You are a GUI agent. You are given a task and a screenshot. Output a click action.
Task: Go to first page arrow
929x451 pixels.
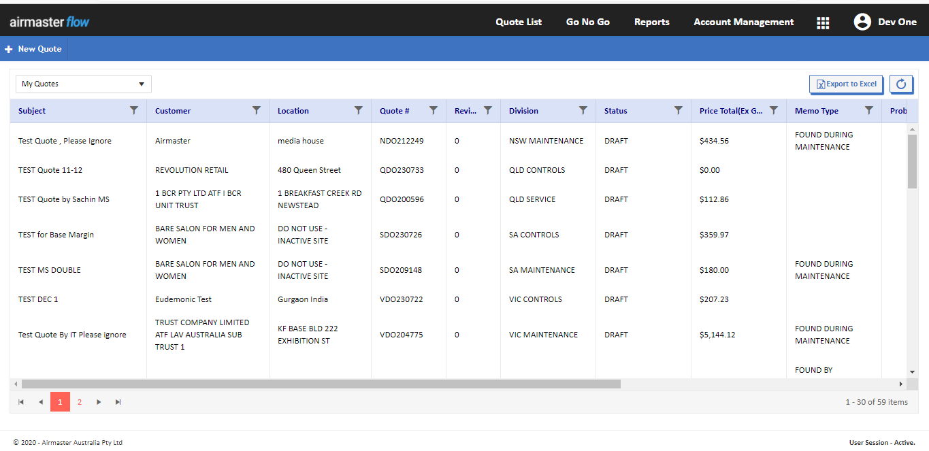(21, 402)
